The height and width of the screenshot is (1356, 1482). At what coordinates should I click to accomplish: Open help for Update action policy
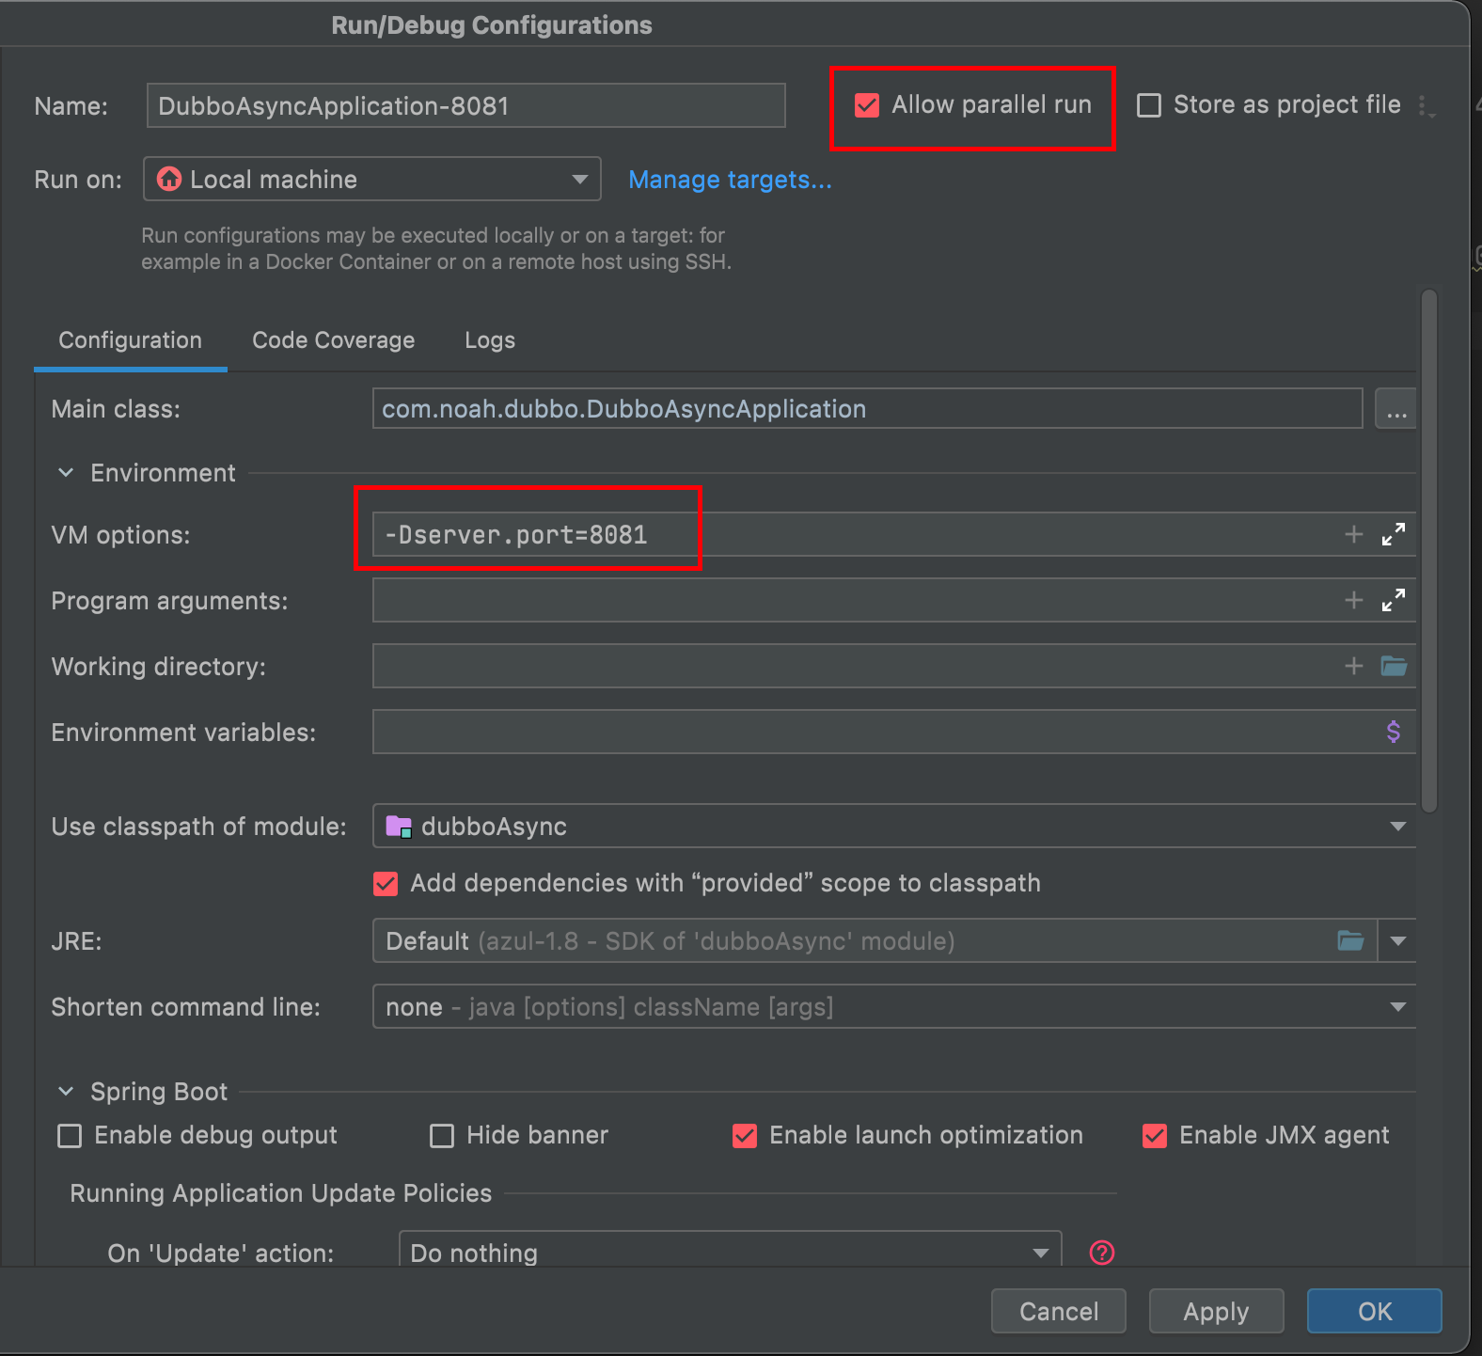pyautogui.click(x=1102, y=1253)
